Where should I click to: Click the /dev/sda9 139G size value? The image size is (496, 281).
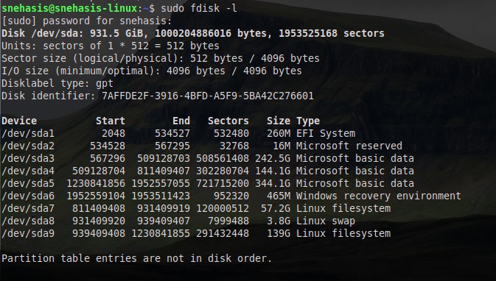pos(279,234)
